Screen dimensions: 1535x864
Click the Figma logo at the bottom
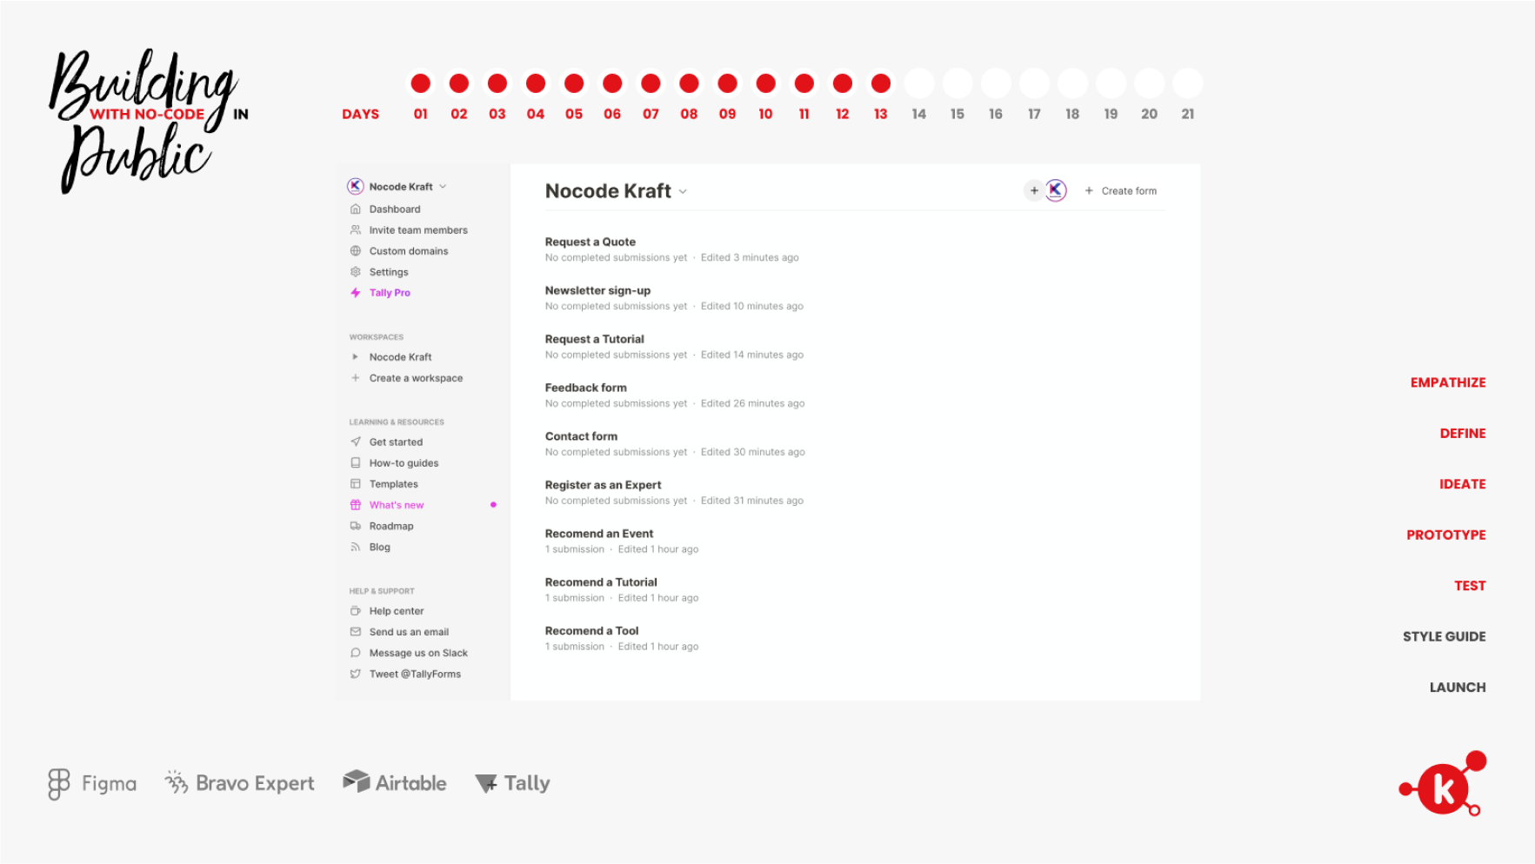pos(92,784)
